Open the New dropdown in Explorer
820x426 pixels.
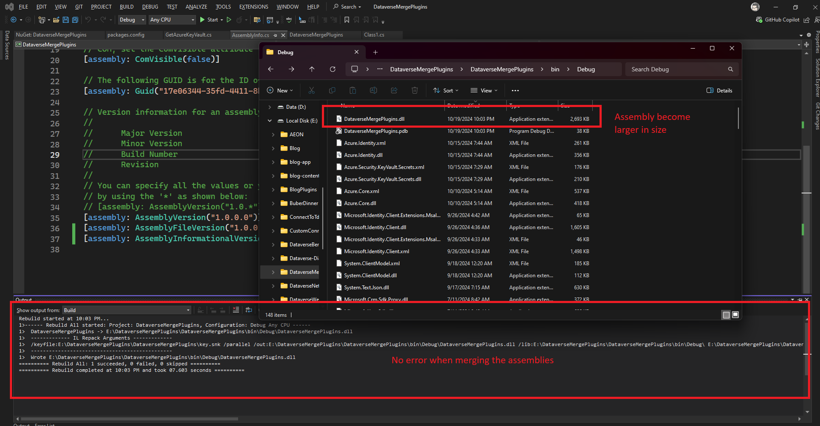pyautogui.click(x=280, y=90)
